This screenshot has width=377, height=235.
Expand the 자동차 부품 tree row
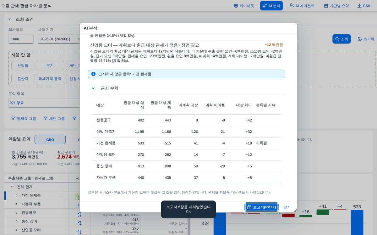(x=17, y=204)
